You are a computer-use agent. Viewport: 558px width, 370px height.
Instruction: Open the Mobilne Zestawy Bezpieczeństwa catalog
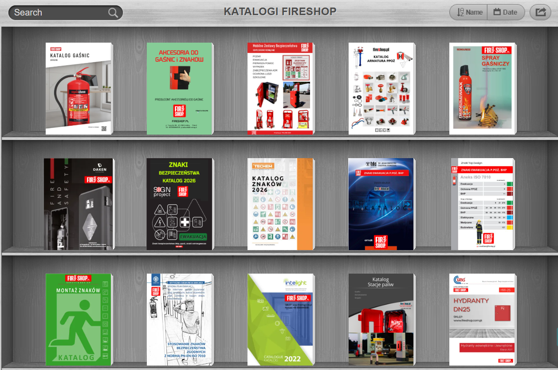coord(280,88)
